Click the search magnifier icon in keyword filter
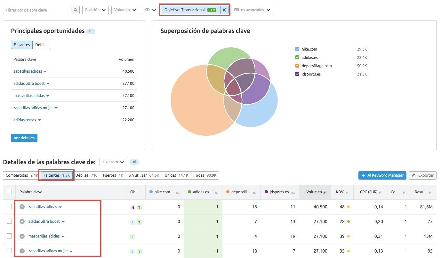The width and height of the screenshot is (441, 258). pos(76,10)
